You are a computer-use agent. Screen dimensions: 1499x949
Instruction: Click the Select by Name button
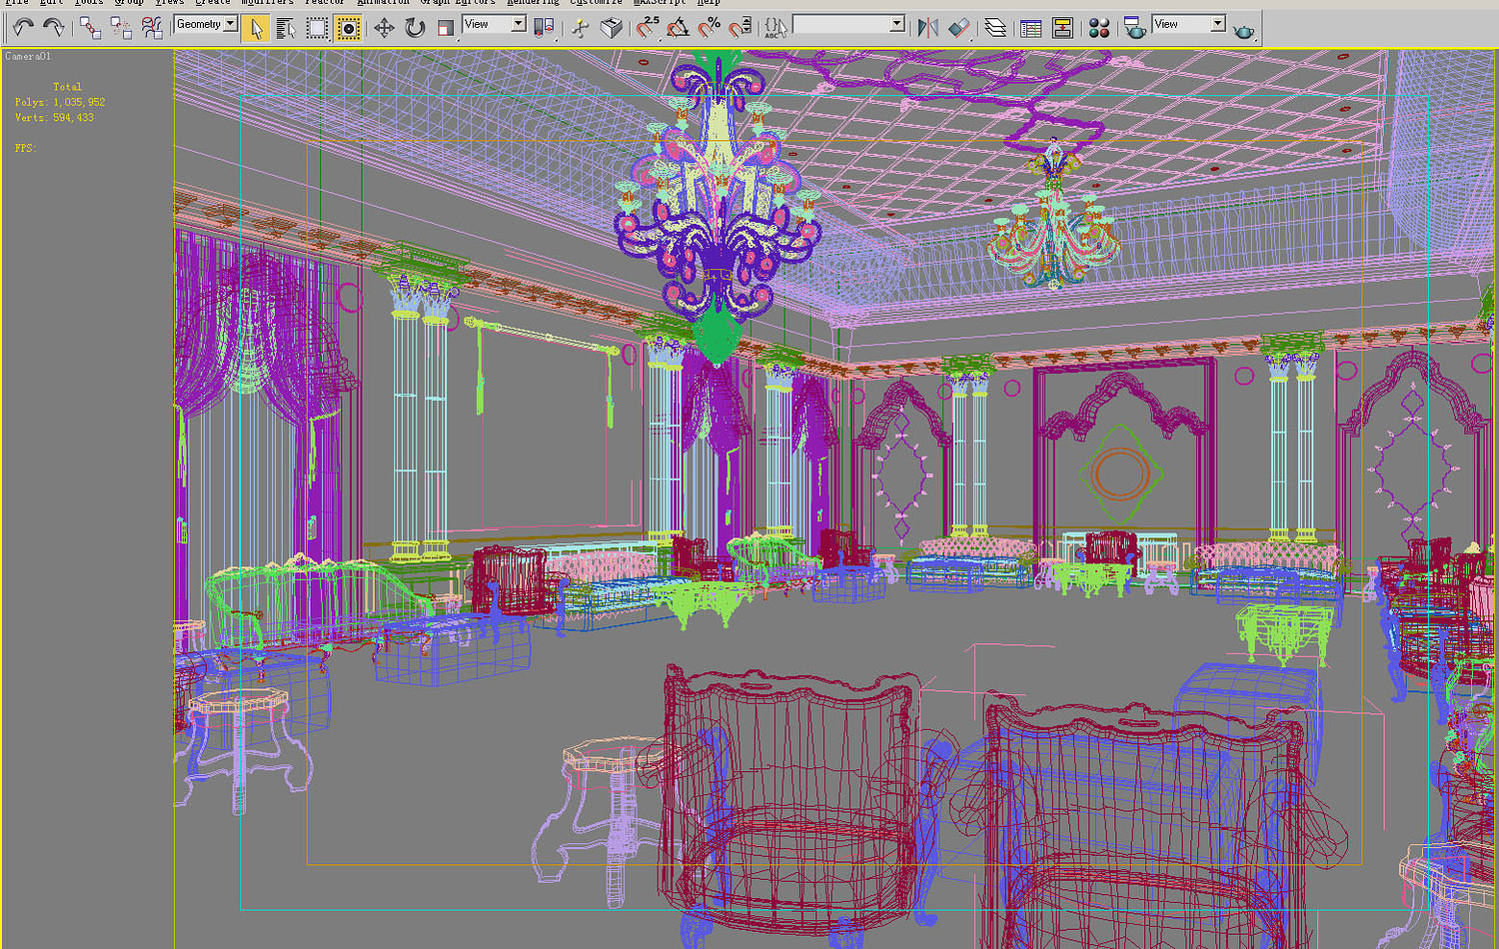click(x=285, y=28)
